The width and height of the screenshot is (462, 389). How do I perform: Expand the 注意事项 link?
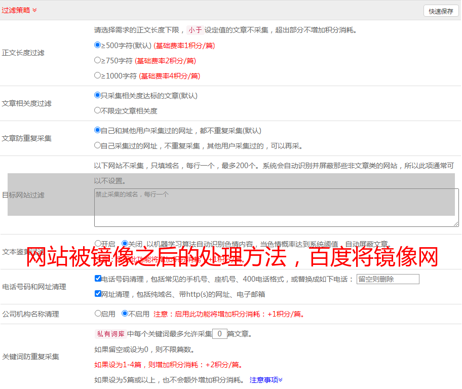pyautogui.click(x=266, y=380)
